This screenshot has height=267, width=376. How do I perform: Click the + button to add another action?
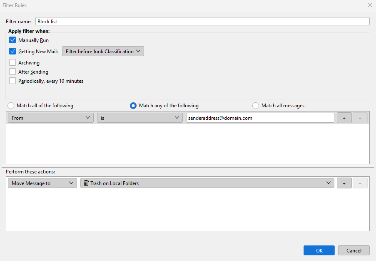344,183
